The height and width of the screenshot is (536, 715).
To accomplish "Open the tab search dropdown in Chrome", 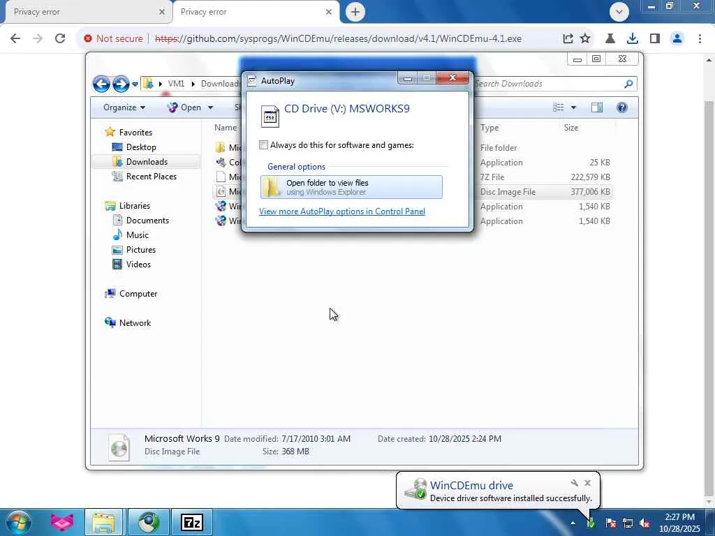I will pyautogui.click(x=619, y=12).
